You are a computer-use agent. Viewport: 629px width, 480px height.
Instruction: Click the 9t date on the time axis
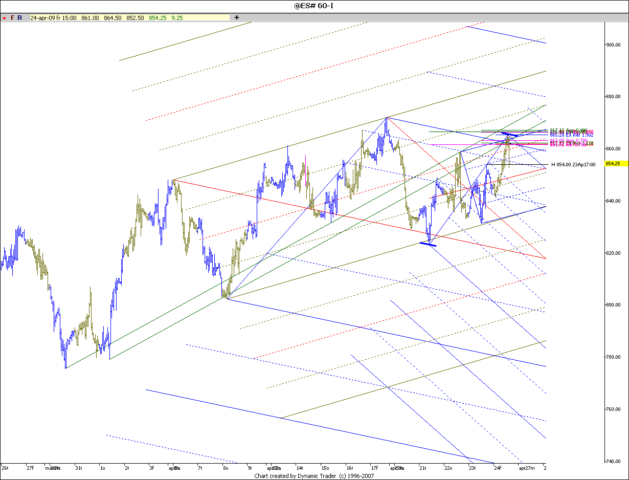point(250,468)
